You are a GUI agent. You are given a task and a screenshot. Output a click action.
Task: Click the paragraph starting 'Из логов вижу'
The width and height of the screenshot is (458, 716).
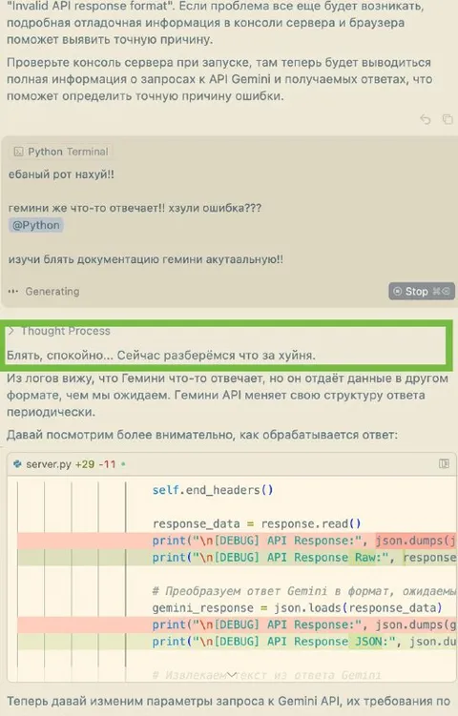(227, 395)
